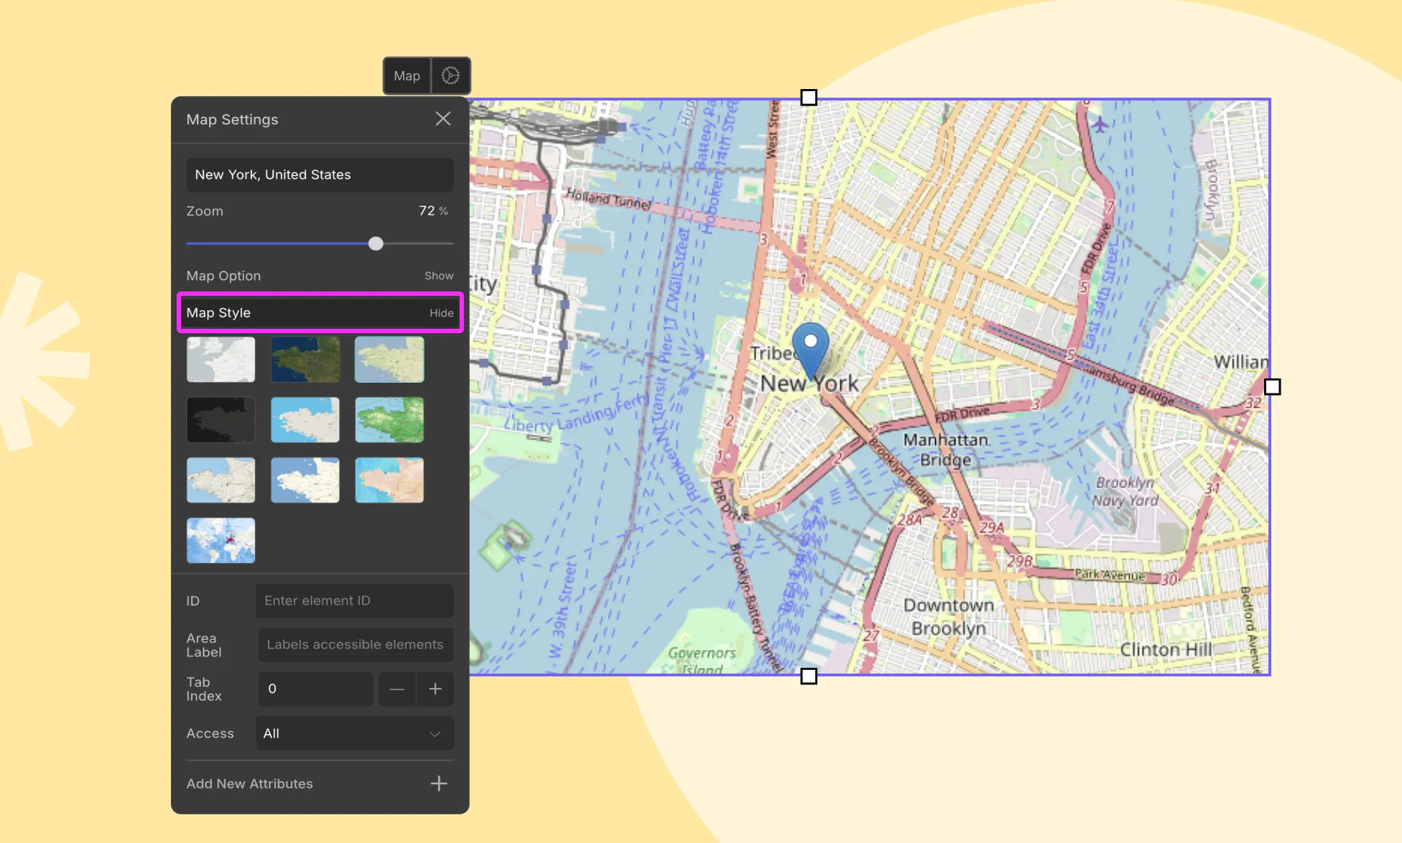Screen dimensions: 1402x843
Task: Select the light blue water map style in second row
Action: point(305,420)
